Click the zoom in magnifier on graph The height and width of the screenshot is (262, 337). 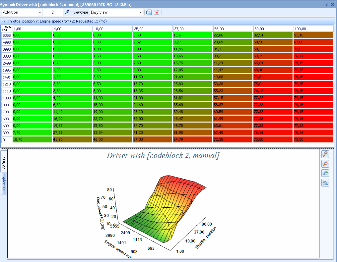(x=325, y=154)
